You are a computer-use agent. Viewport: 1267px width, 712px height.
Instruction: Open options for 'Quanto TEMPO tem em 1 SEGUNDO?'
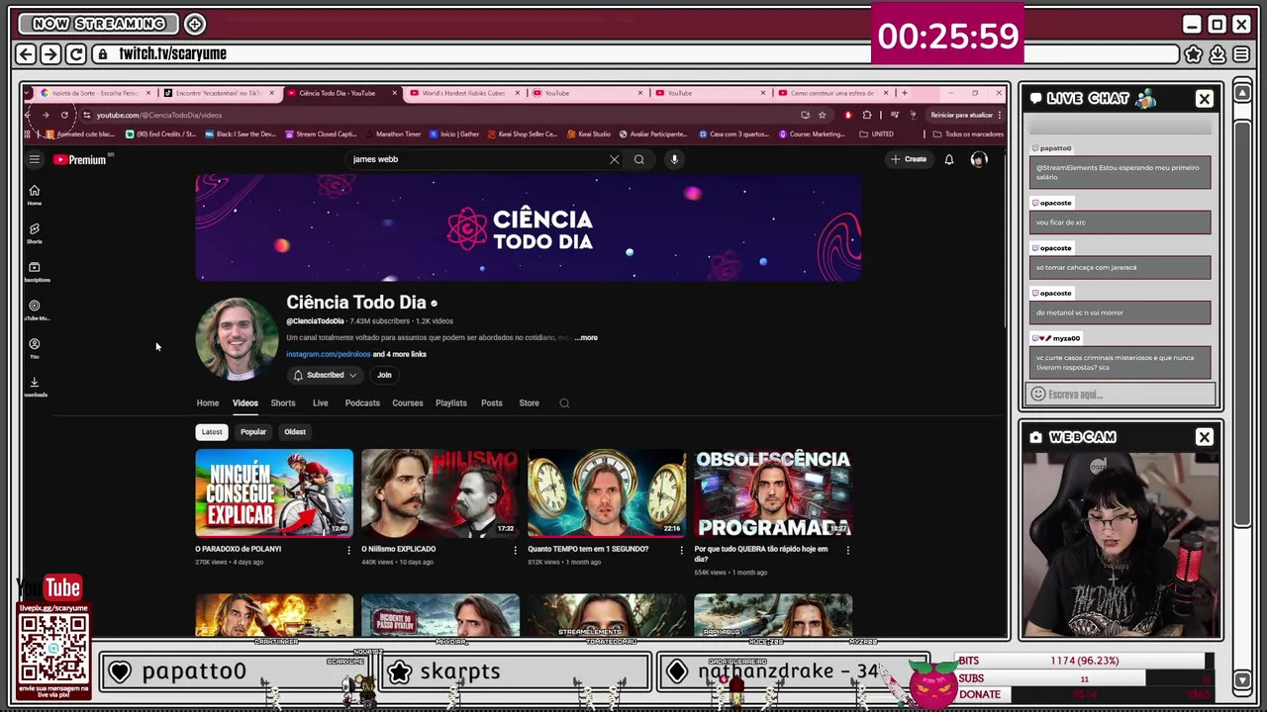(x=681, y=550)
